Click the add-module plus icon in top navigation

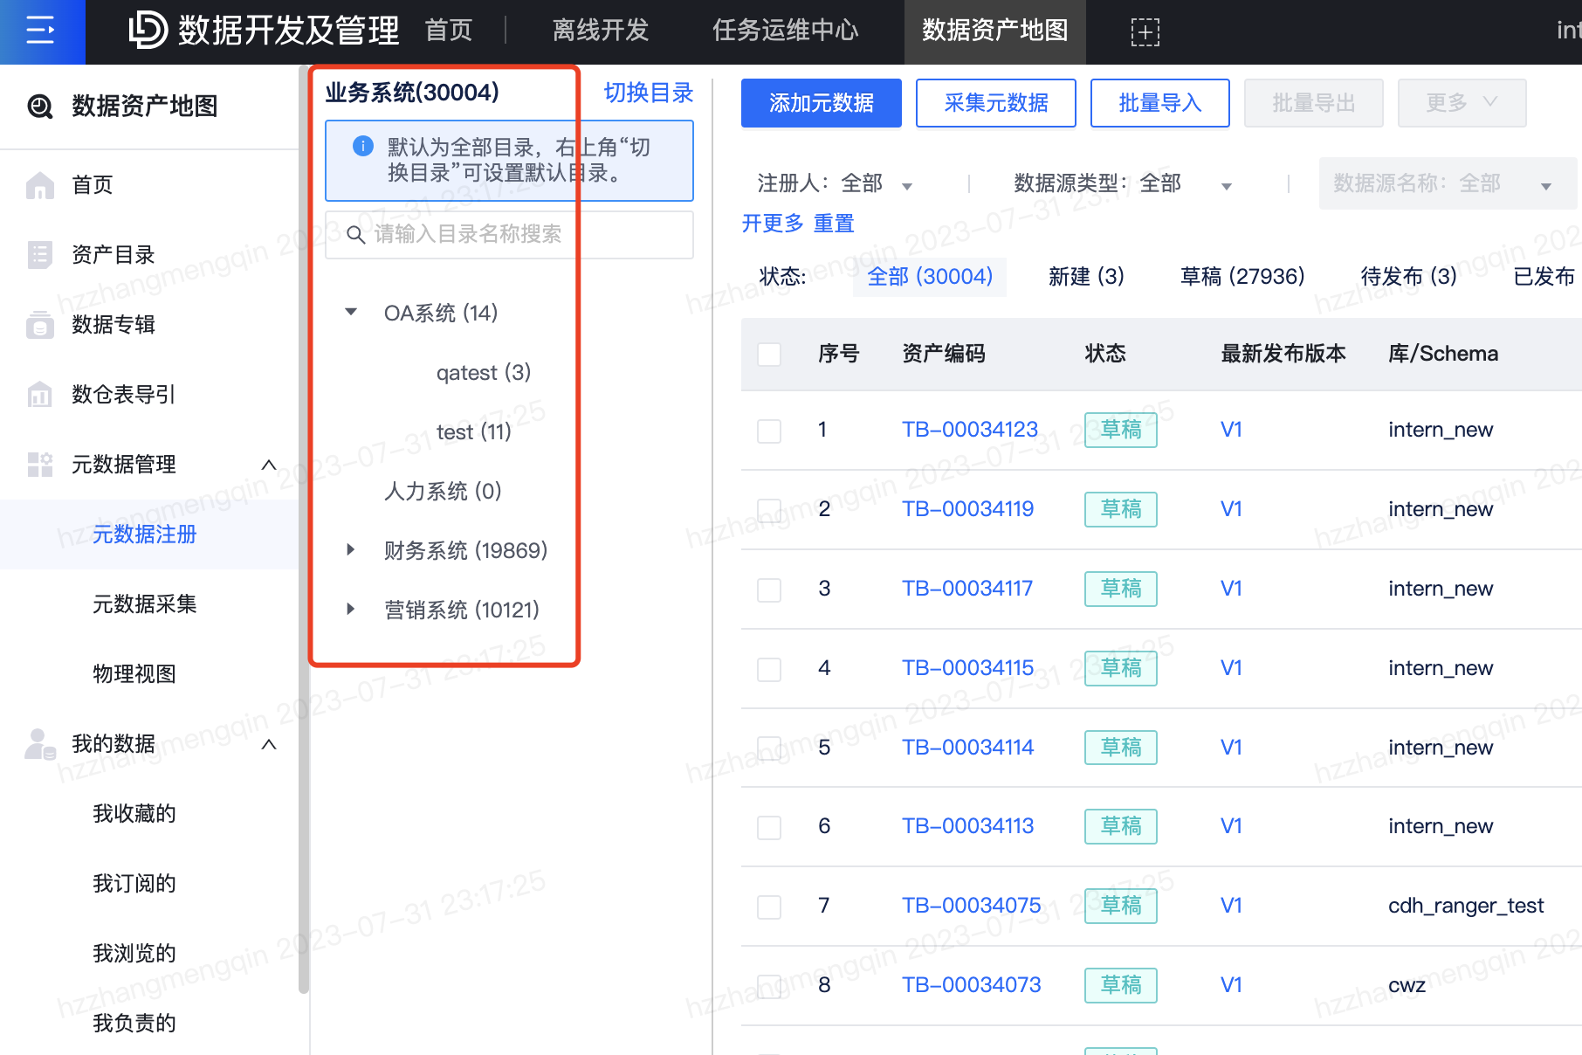point(1145,32)
